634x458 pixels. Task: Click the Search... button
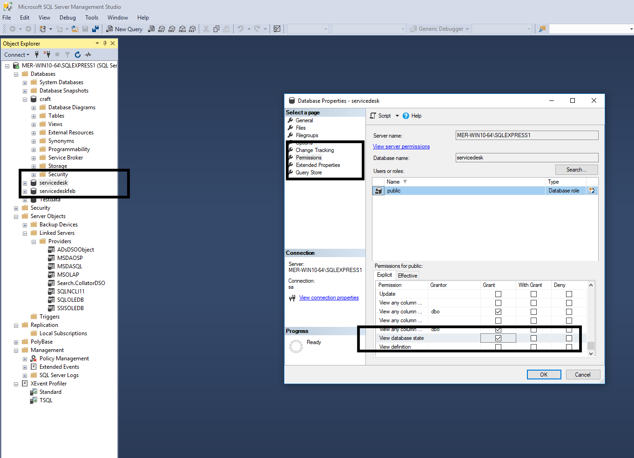pyautogui.click(x=576, y=170)
